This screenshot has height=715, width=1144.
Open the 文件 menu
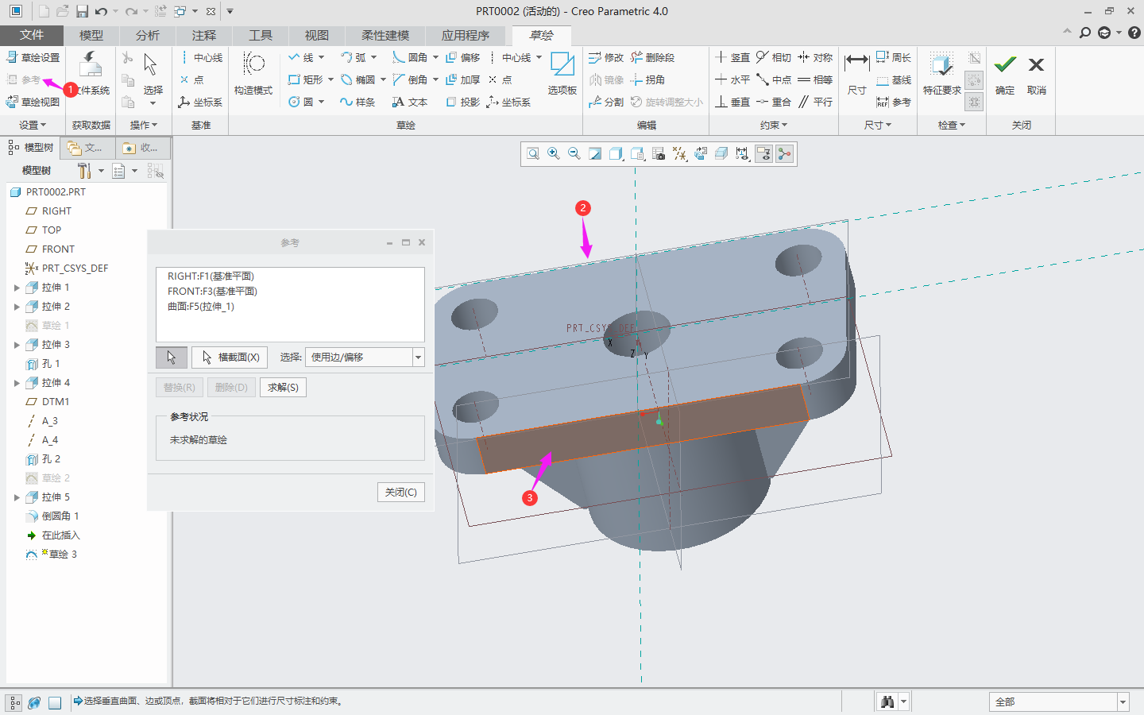point(32,35)
